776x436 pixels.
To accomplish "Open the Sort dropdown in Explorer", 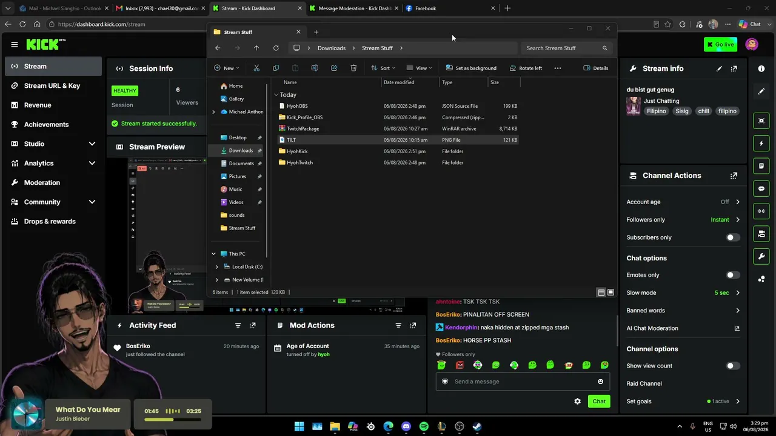I will (383, 68).
